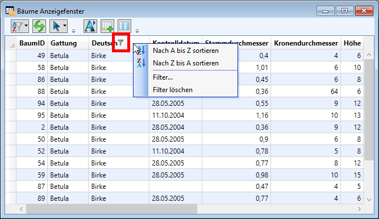The height and width of the screenshot is (219, 379).
Task: Click the Höhe column header
Action: point(352,43)
